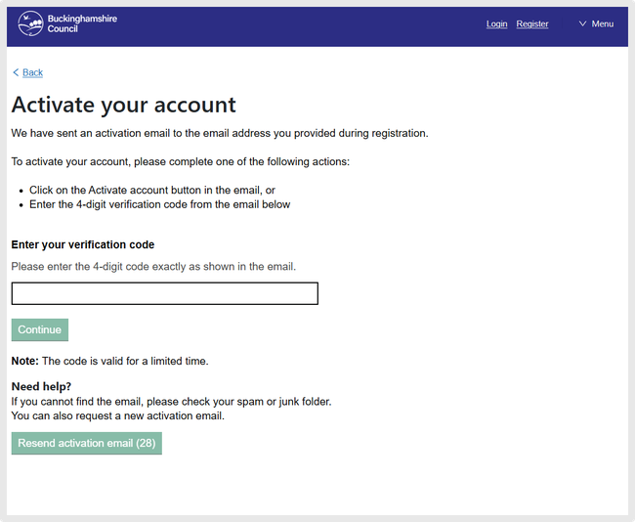Click the 'Note' code validity text

(x=109, y=361)
